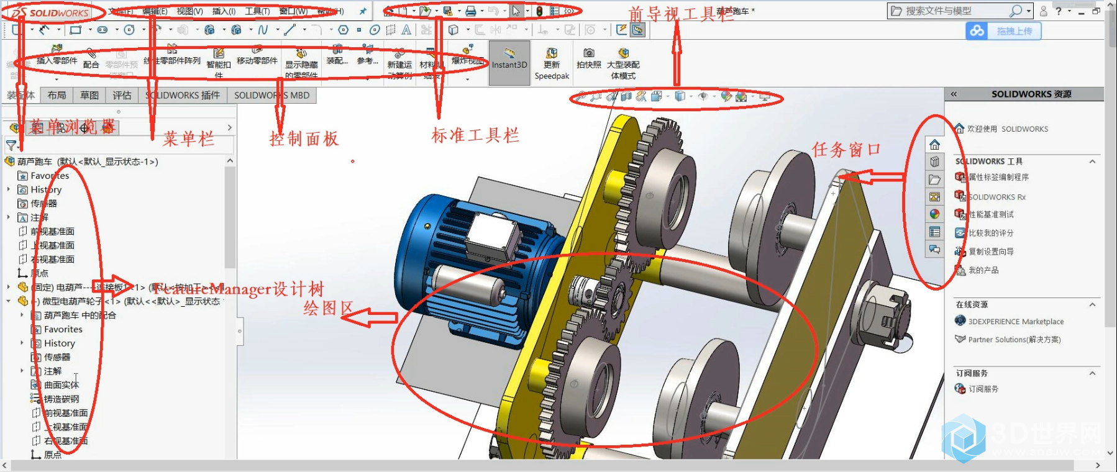Click the Zoom to Area magnifier icon
This screenshot has height=472, width=1117.
(596, 96)
